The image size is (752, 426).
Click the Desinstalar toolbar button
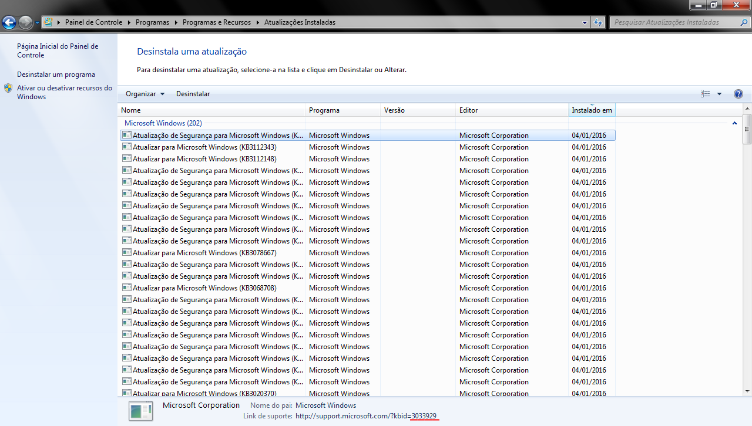click(x=193, y=94)
